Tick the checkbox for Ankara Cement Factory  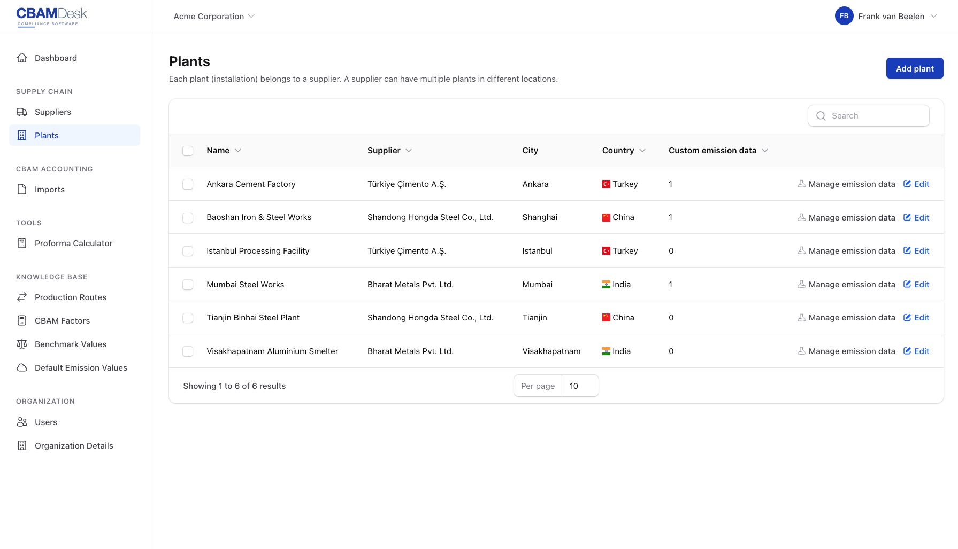coord(188,184)
